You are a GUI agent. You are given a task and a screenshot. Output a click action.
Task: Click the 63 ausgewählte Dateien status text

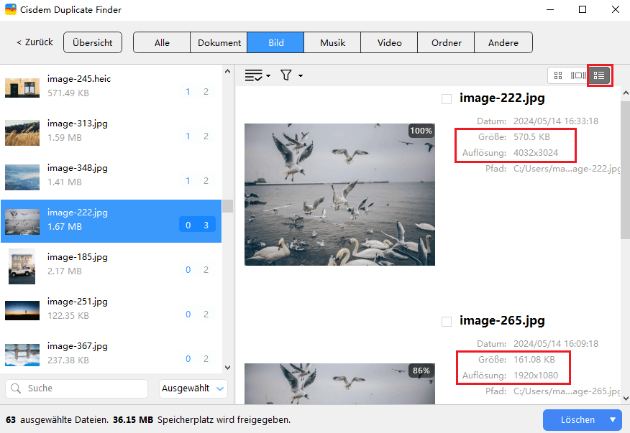pyautogui.click(x=57, y=420)
